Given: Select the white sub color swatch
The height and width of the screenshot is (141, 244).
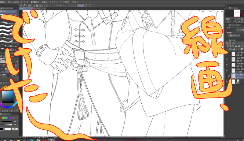Looking at the screenshot, I should [x=8, y=129].
